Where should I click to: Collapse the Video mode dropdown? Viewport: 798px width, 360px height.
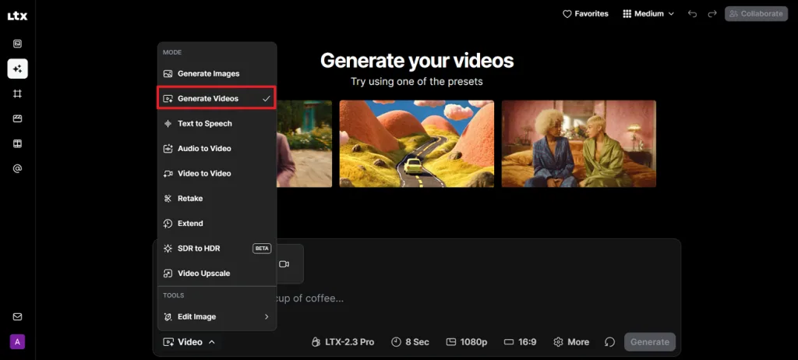(x=189, y=342)
